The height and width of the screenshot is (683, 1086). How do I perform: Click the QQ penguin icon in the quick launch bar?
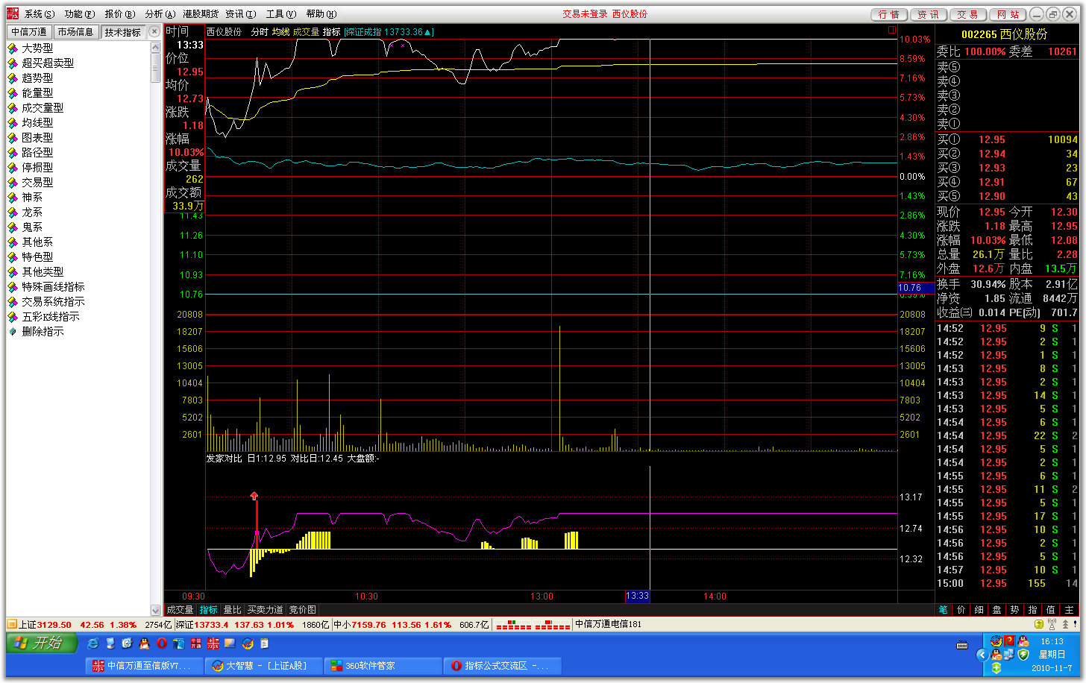[144, 643]
